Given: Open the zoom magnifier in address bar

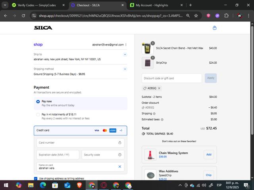Looking at the screenshot, I should click(188, 16).
